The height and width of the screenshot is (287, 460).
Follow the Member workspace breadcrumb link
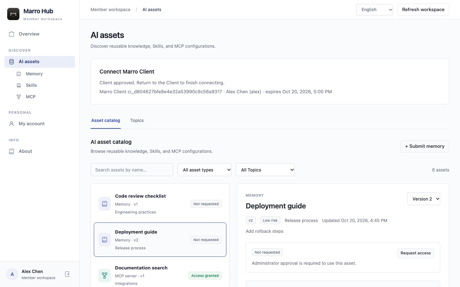(110, 10)
